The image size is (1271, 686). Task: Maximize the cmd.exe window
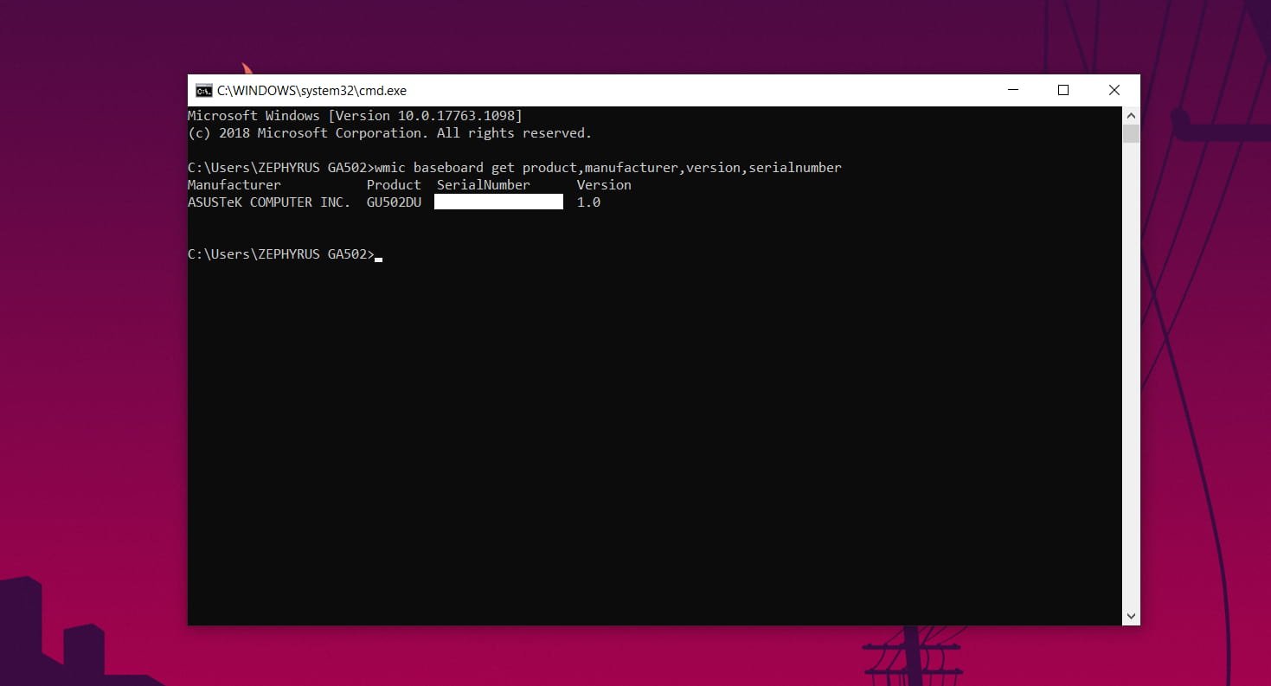pyautogui.click(x=1063, y=90)
